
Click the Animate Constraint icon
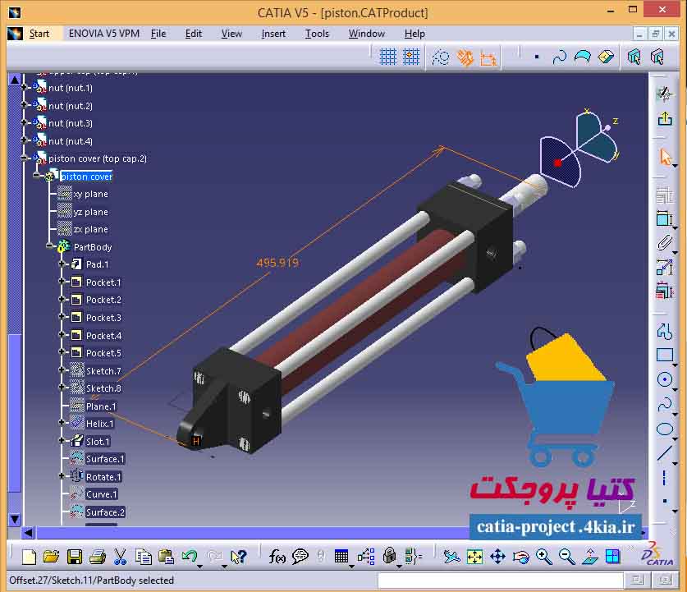click(664, 267)
